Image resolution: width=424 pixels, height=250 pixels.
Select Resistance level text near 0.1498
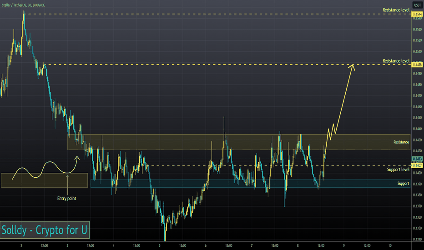(x=396, y=61)
